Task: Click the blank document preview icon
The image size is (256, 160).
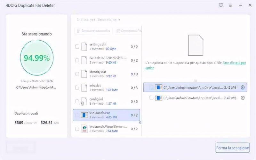Action: (x=196, y=45)
